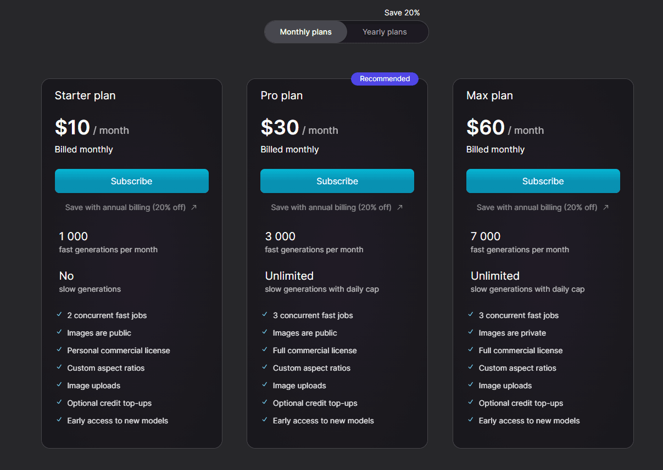Click checkmark beside Max's Images are private

pos(471,332)
